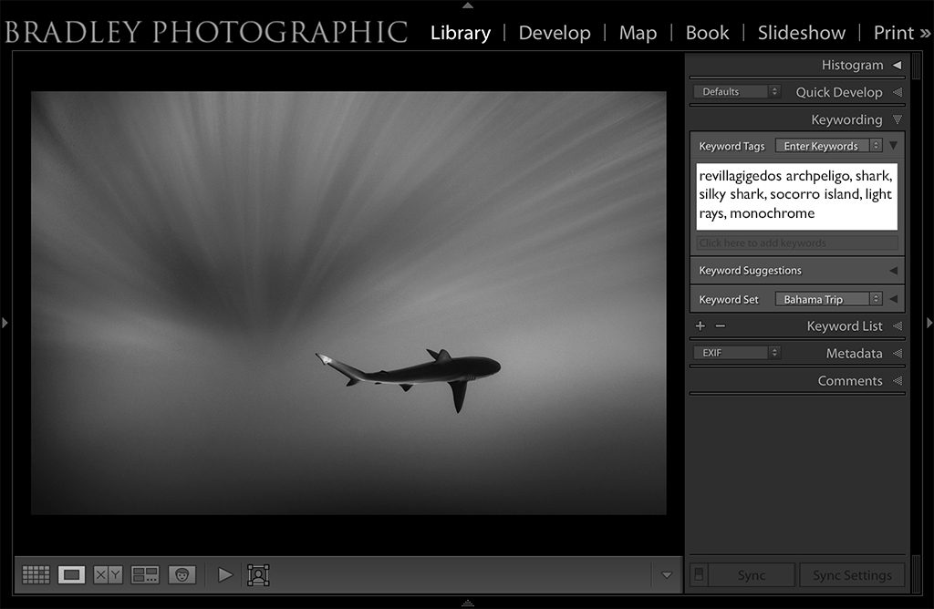Image resolution: width=934 pixels, height=609 pixels.
Task: Open Survey view icon
Action: click(x=145, y=574)
